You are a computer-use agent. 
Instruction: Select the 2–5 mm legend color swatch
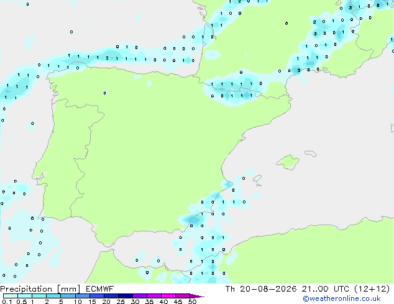pos(53,296)
